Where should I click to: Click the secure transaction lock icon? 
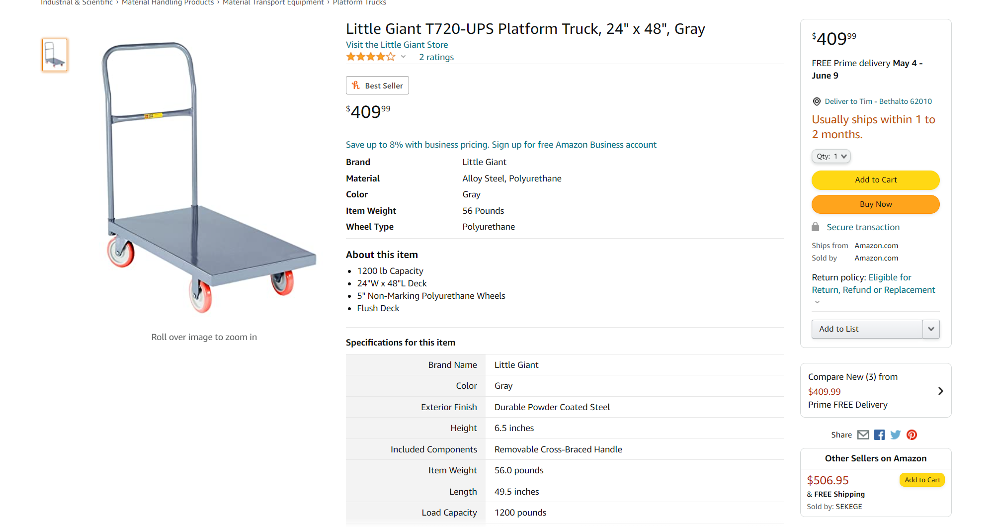tap(816, 227)
